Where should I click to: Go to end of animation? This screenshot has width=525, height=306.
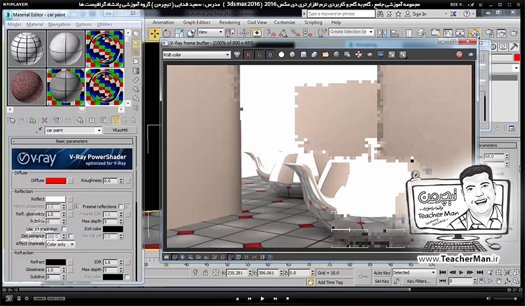pos(480,272)
